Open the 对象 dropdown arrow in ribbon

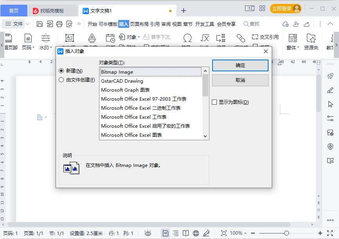[x=139, y=37]
